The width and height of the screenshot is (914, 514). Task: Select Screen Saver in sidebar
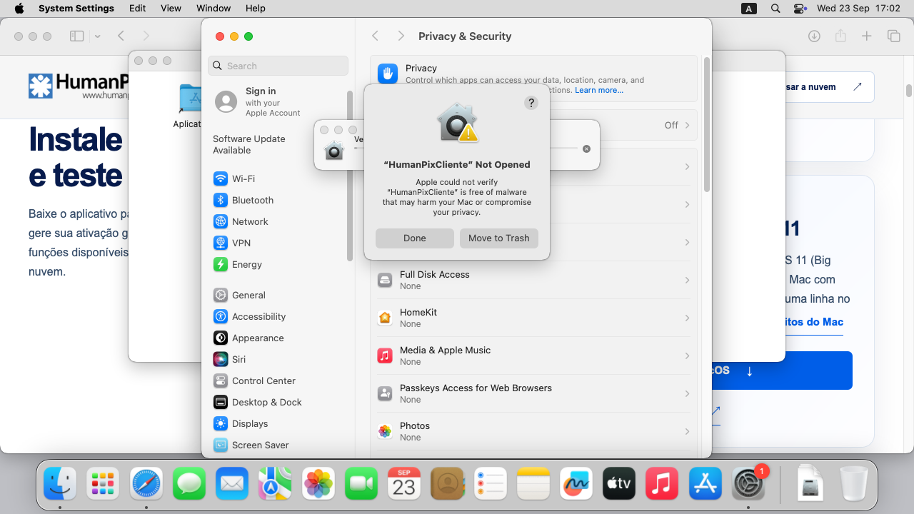click(278, 445)
